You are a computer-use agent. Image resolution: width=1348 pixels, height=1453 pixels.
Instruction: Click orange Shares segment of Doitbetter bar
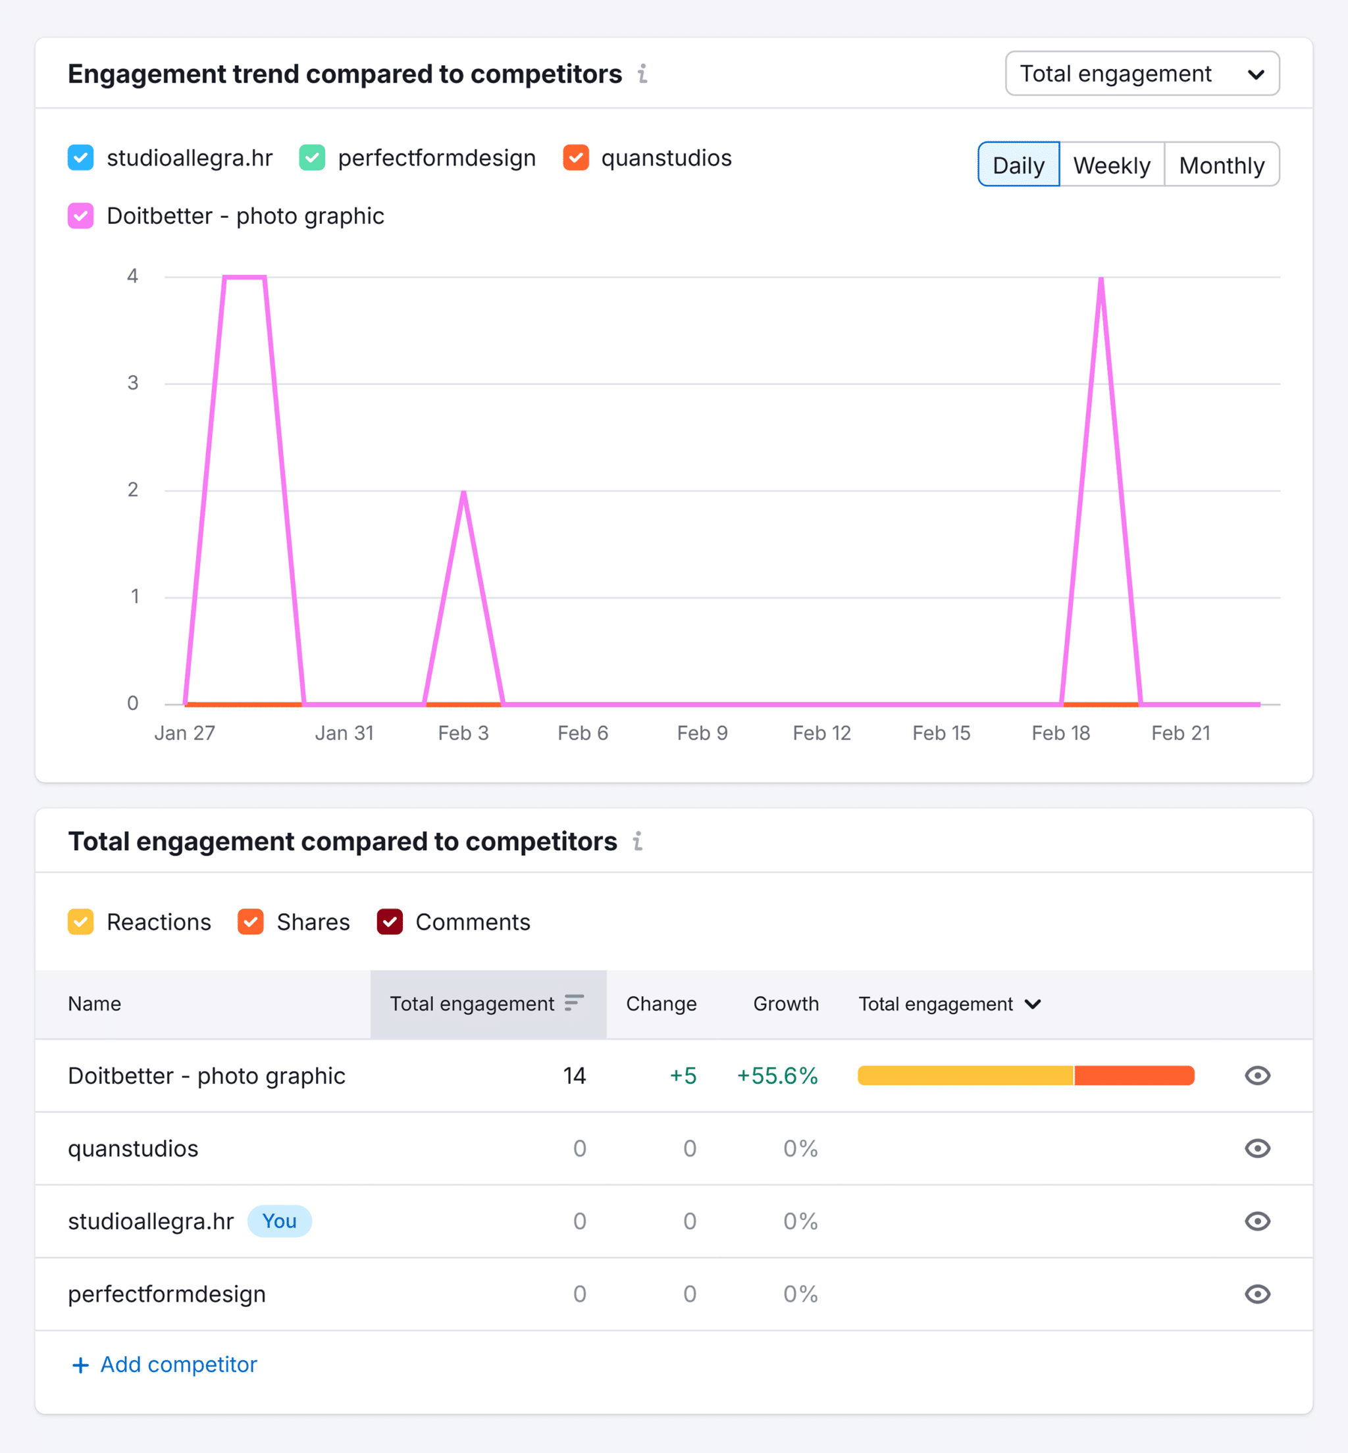[1134, 1075]
